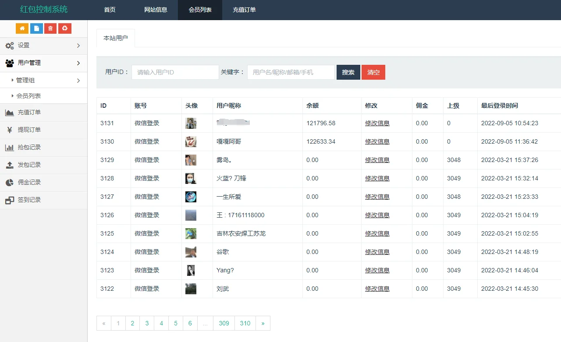The image size is (561, 342).
Task: Click 修改信息 link for user 3129
Action: pos(377,160)
